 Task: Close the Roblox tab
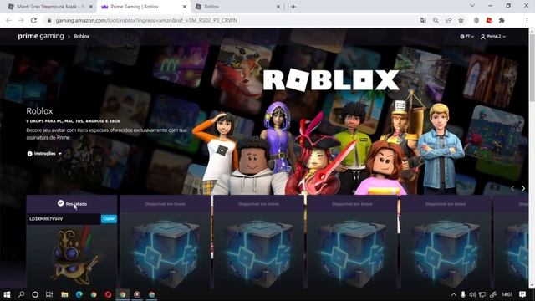point(278,7)
